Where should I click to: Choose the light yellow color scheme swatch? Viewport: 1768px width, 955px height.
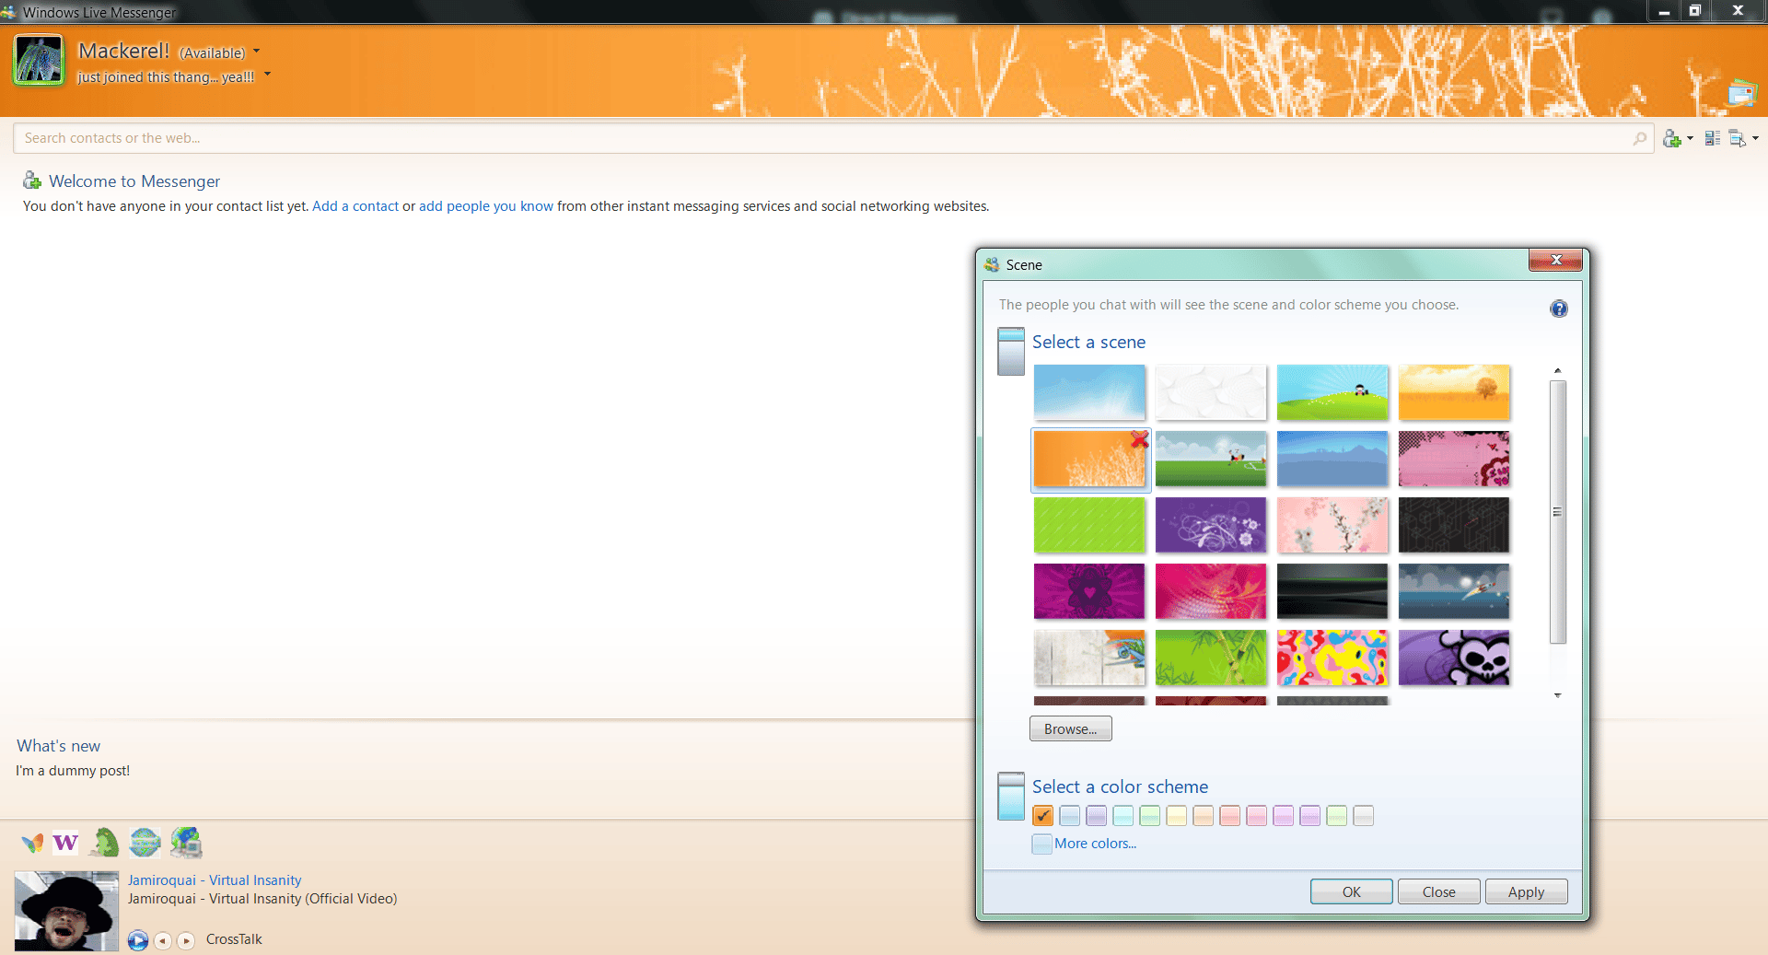1176,816
